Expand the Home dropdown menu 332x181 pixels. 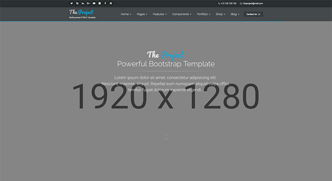[x=126, y=14]
